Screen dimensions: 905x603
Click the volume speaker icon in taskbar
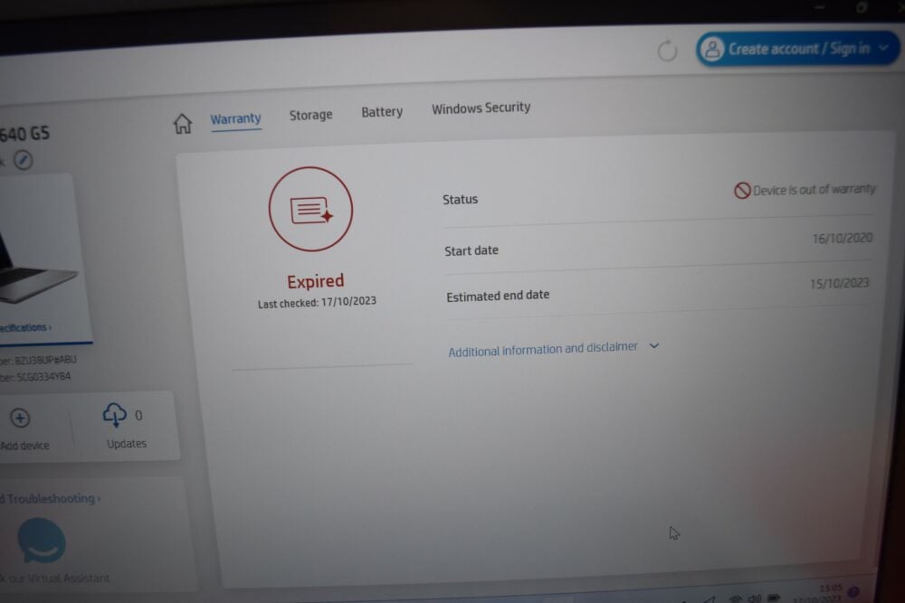tap(755, 598)
